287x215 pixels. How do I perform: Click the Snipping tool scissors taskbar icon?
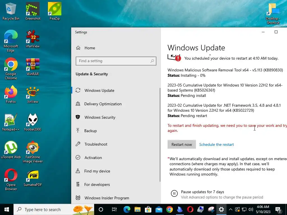coord(211,209)
